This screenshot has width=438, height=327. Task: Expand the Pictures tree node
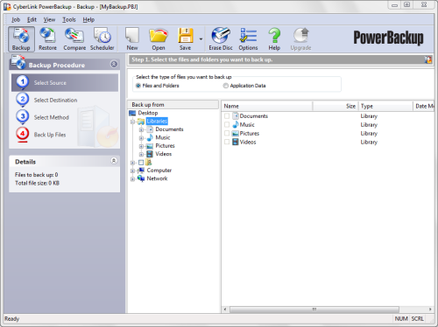141,146
